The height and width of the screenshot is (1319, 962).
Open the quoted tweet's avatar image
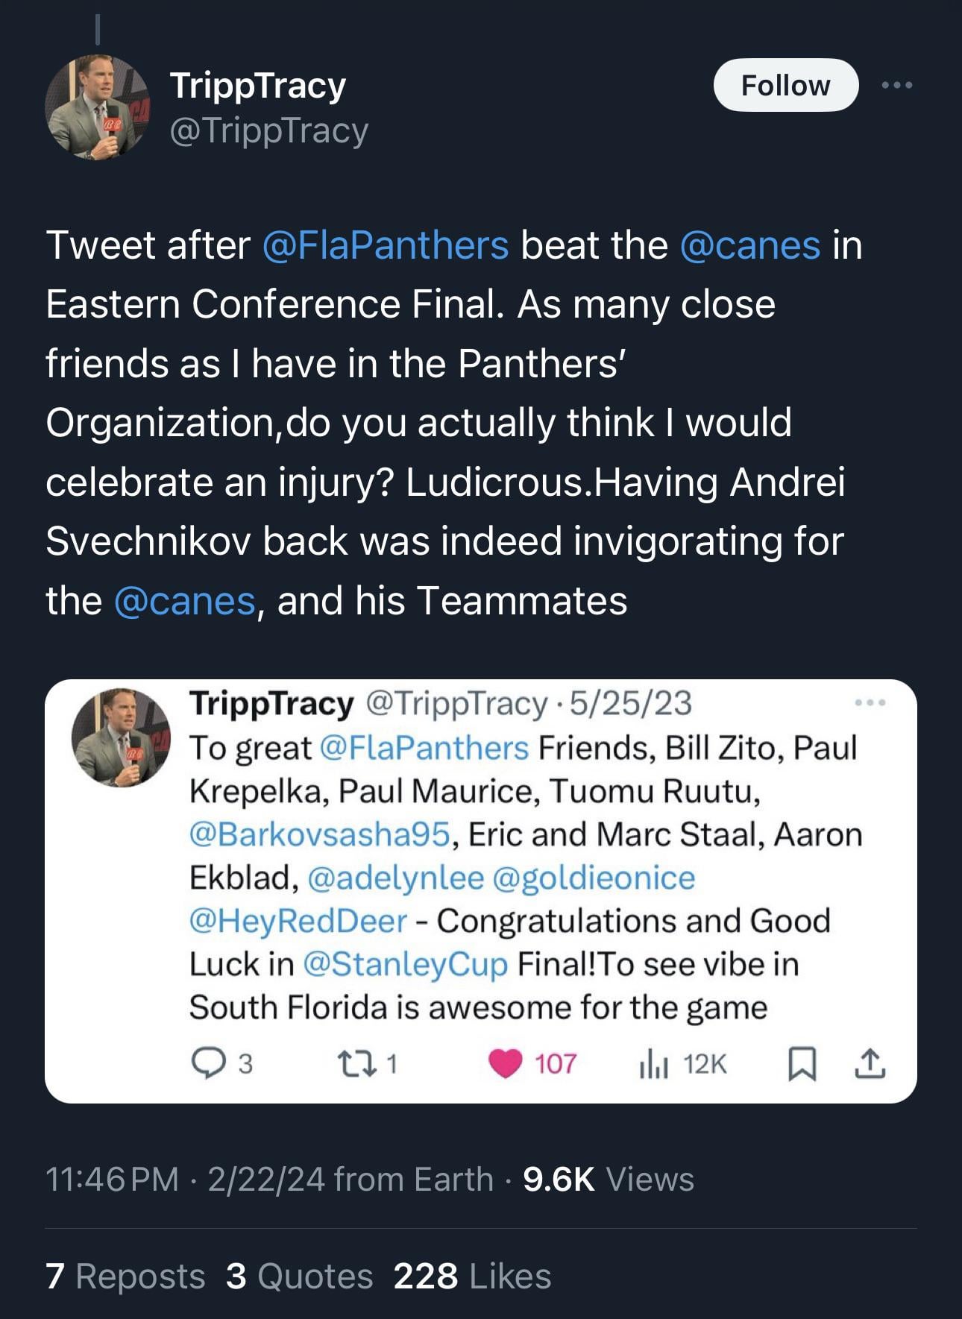point(121,737)
